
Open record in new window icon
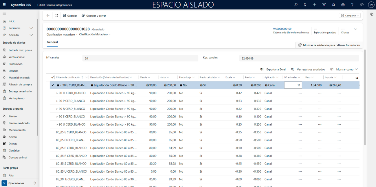(x=56, y=16)
